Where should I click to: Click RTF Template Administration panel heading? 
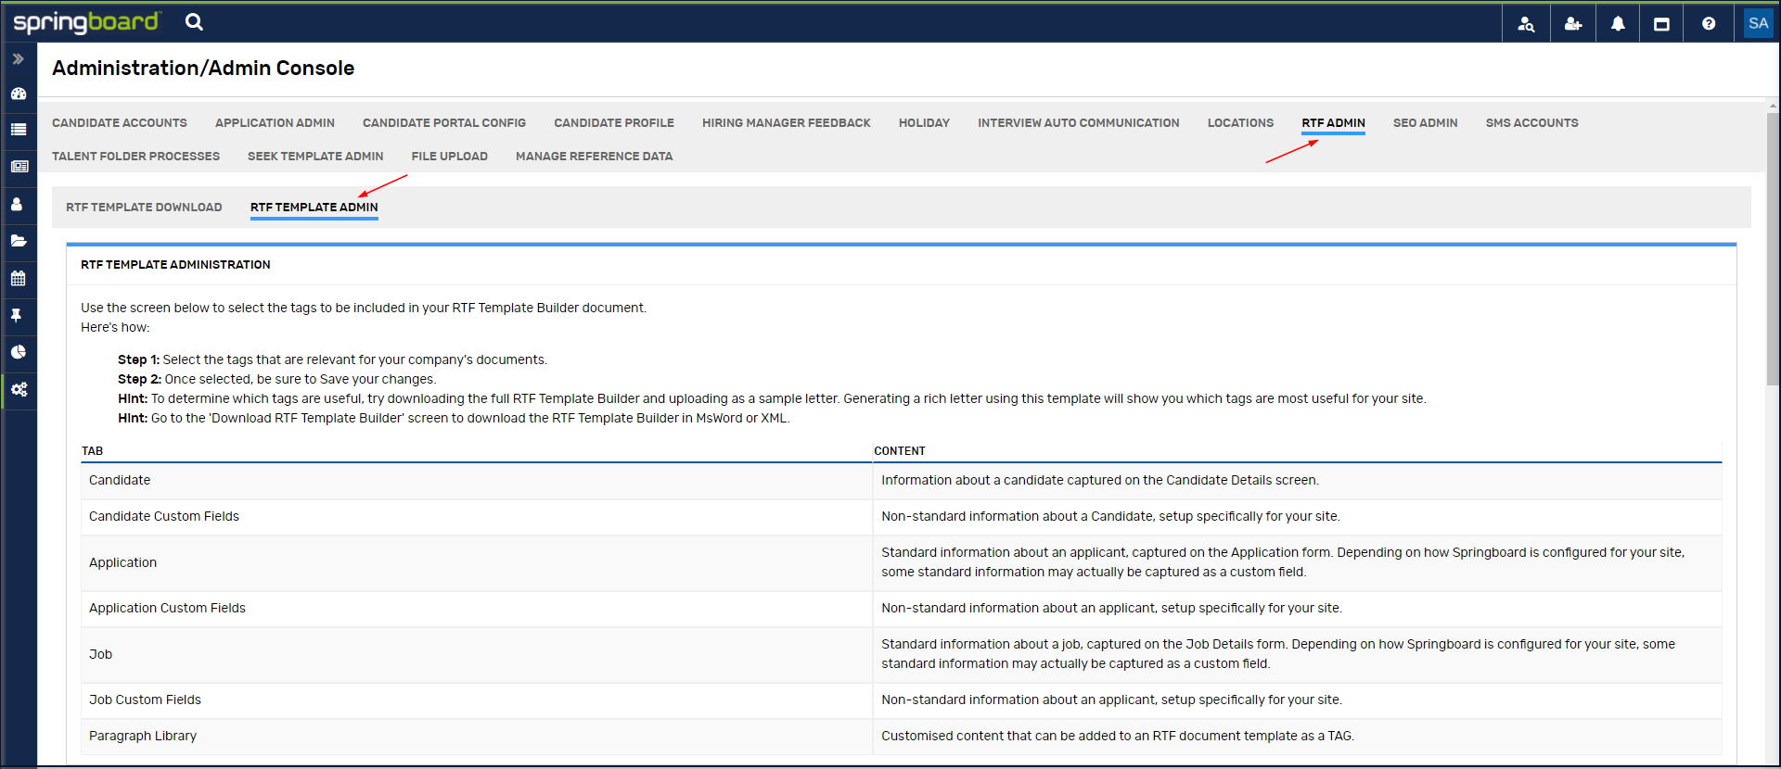(175, 265)
